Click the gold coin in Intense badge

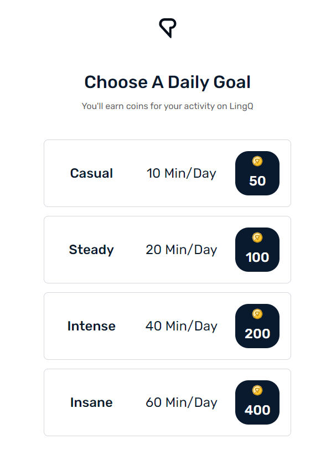[x=257, y=314]
